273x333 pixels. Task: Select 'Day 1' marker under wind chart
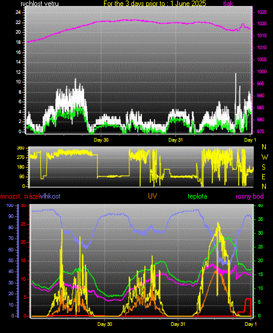pos(250,140)
